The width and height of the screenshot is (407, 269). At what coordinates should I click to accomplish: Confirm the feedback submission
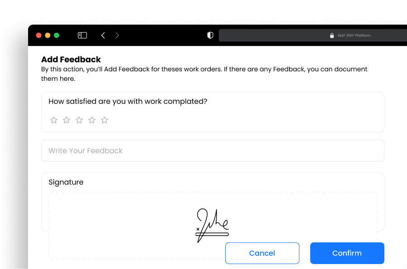347,253
